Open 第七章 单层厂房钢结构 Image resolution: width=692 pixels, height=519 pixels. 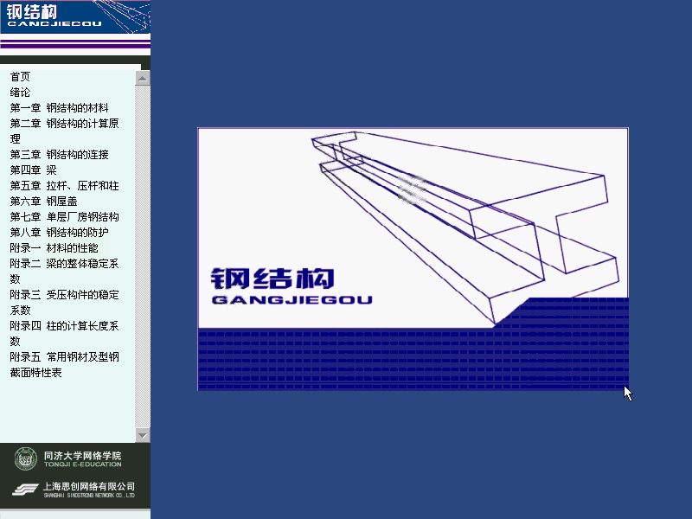[x=64, y=217]
